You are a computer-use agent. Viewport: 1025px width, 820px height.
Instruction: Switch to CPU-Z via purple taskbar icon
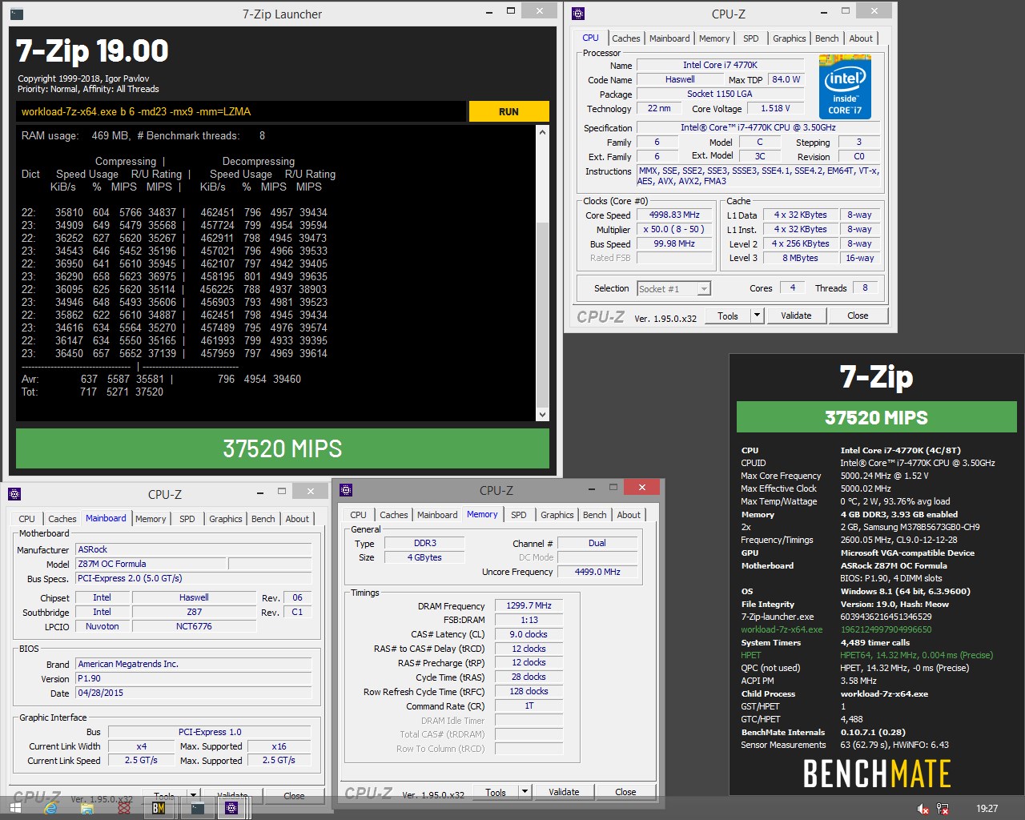(232, 808)
